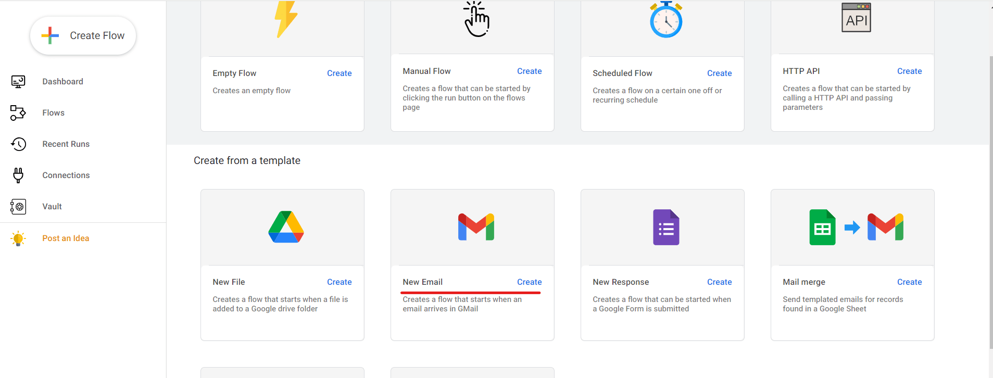Click the Create Flow button
This screenshot has width=993, height=378.
[x=83, y=35]
